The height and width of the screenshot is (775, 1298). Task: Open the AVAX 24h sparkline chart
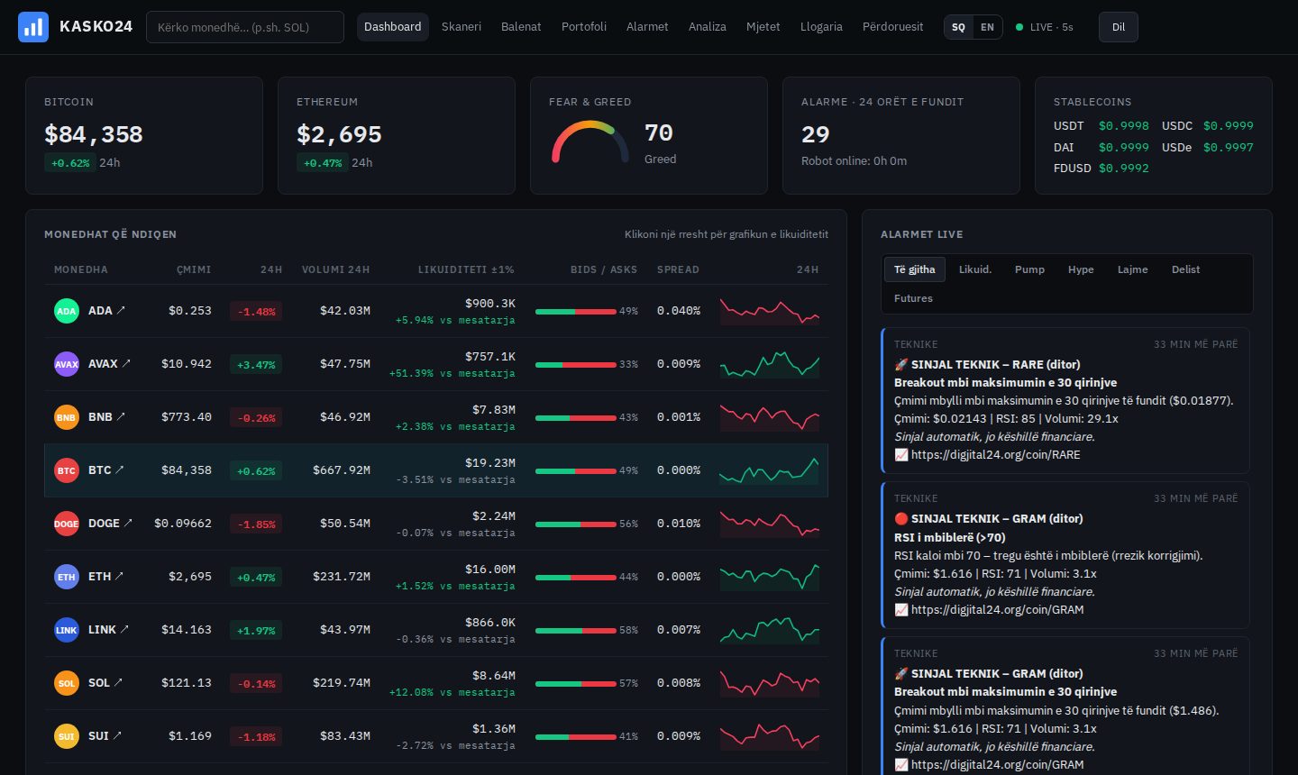(770, 364)
